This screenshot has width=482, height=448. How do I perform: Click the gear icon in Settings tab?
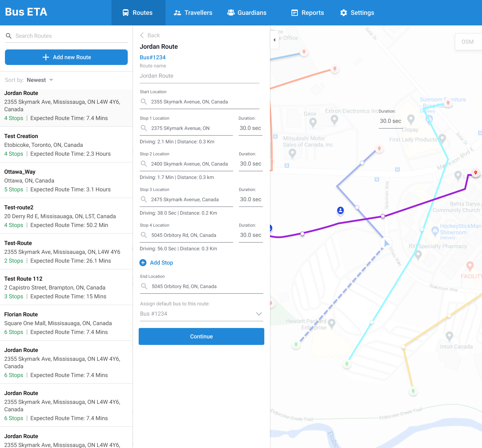(x=344, y=13)
